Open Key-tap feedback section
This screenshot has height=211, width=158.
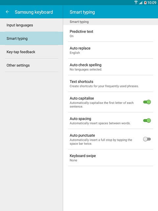point(32,52)
